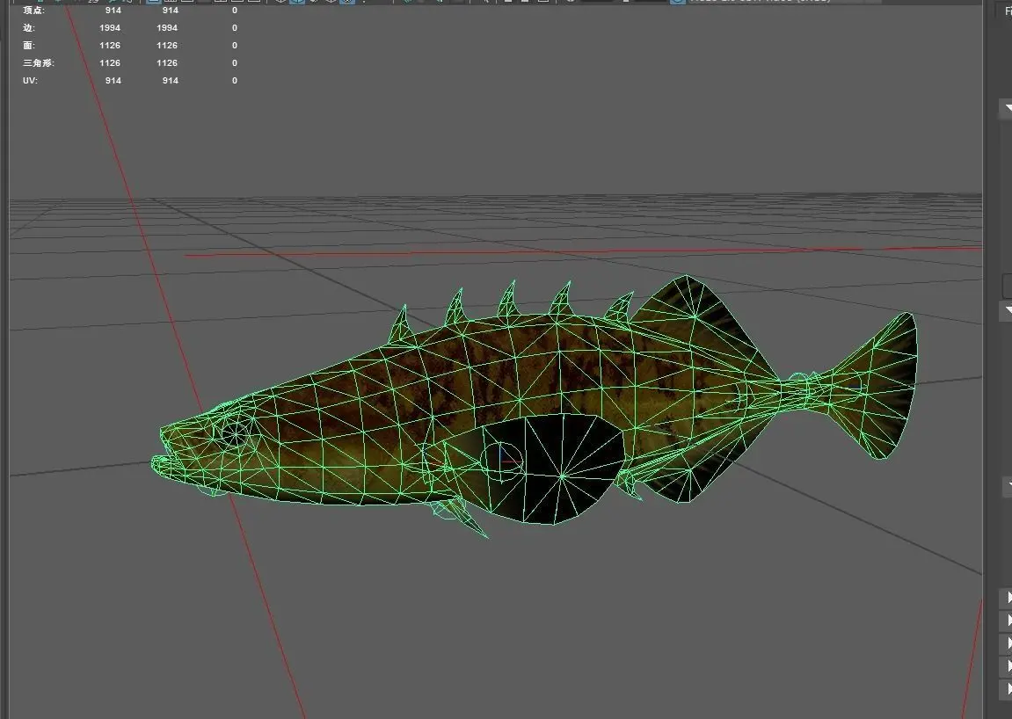Click the 0 value in the 边: row

pyautogui.click(x=234, y=28)
